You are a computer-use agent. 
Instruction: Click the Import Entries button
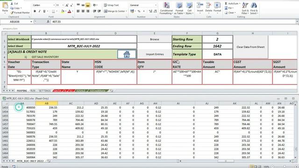coord(155,54)
